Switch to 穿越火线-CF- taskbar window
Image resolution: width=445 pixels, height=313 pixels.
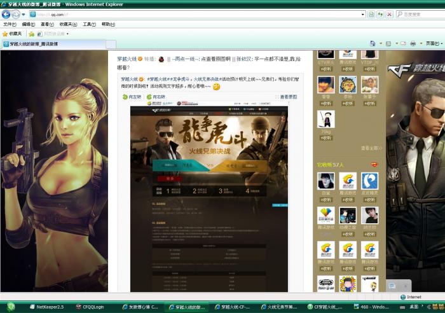tap(233, 307)
